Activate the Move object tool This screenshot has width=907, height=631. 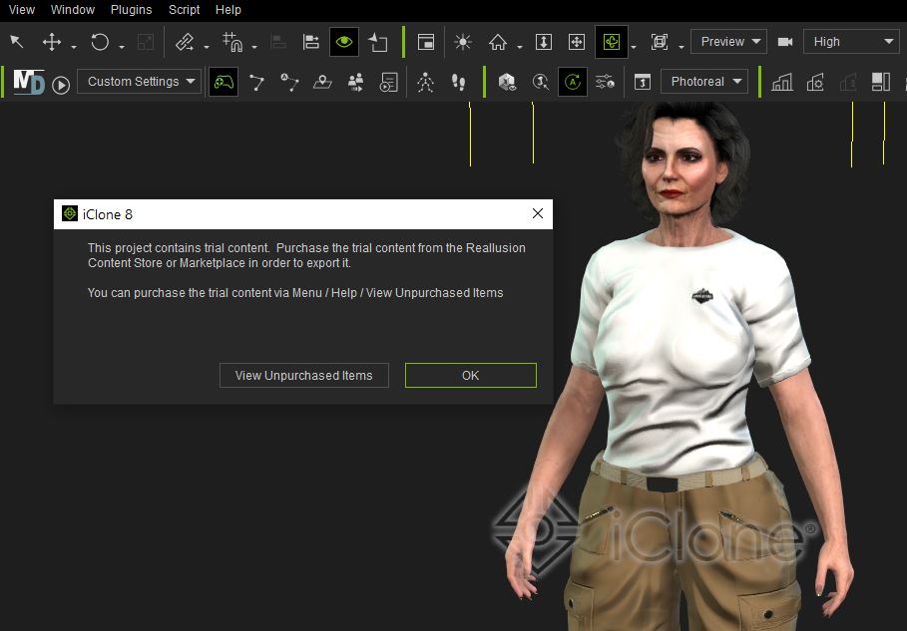coord(52,42)
